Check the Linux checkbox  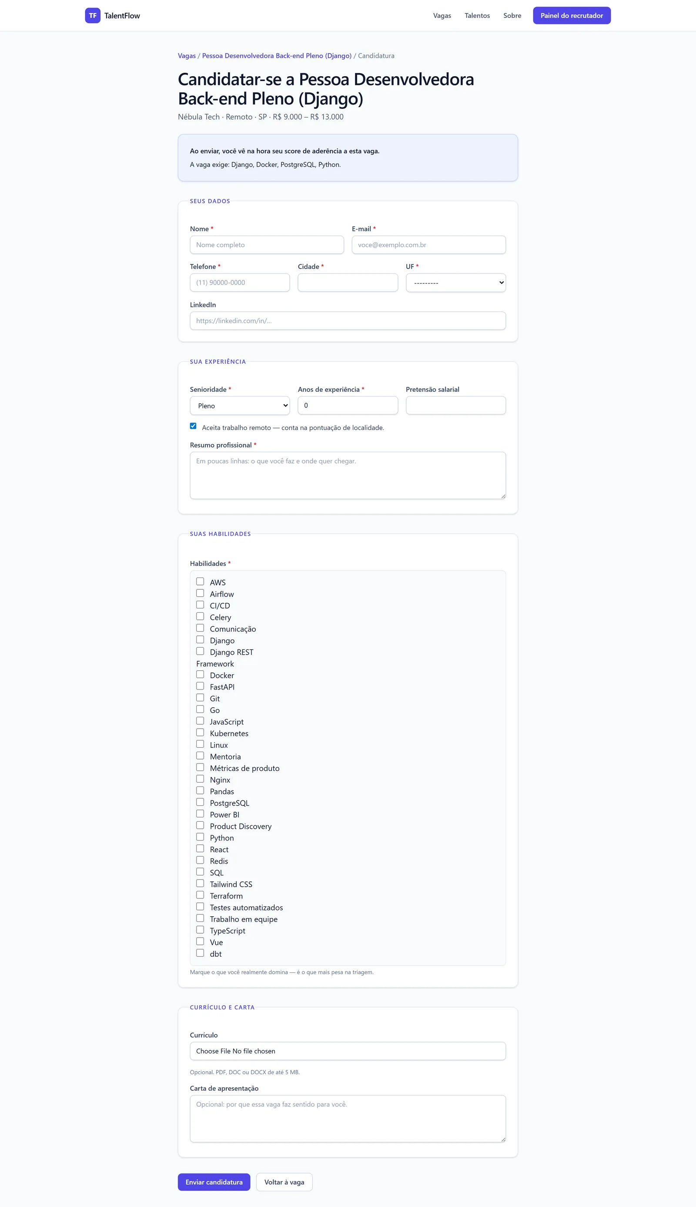click(200, 744)
